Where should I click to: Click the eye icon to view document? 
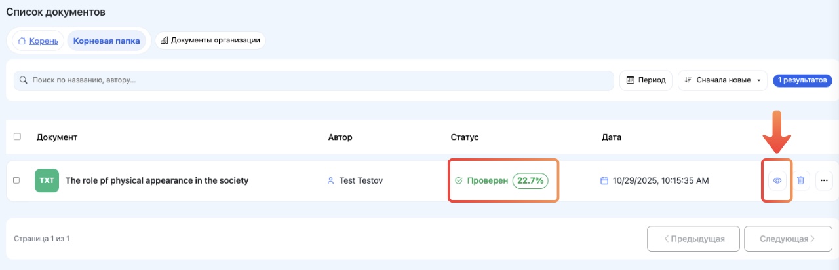point(777,180)
